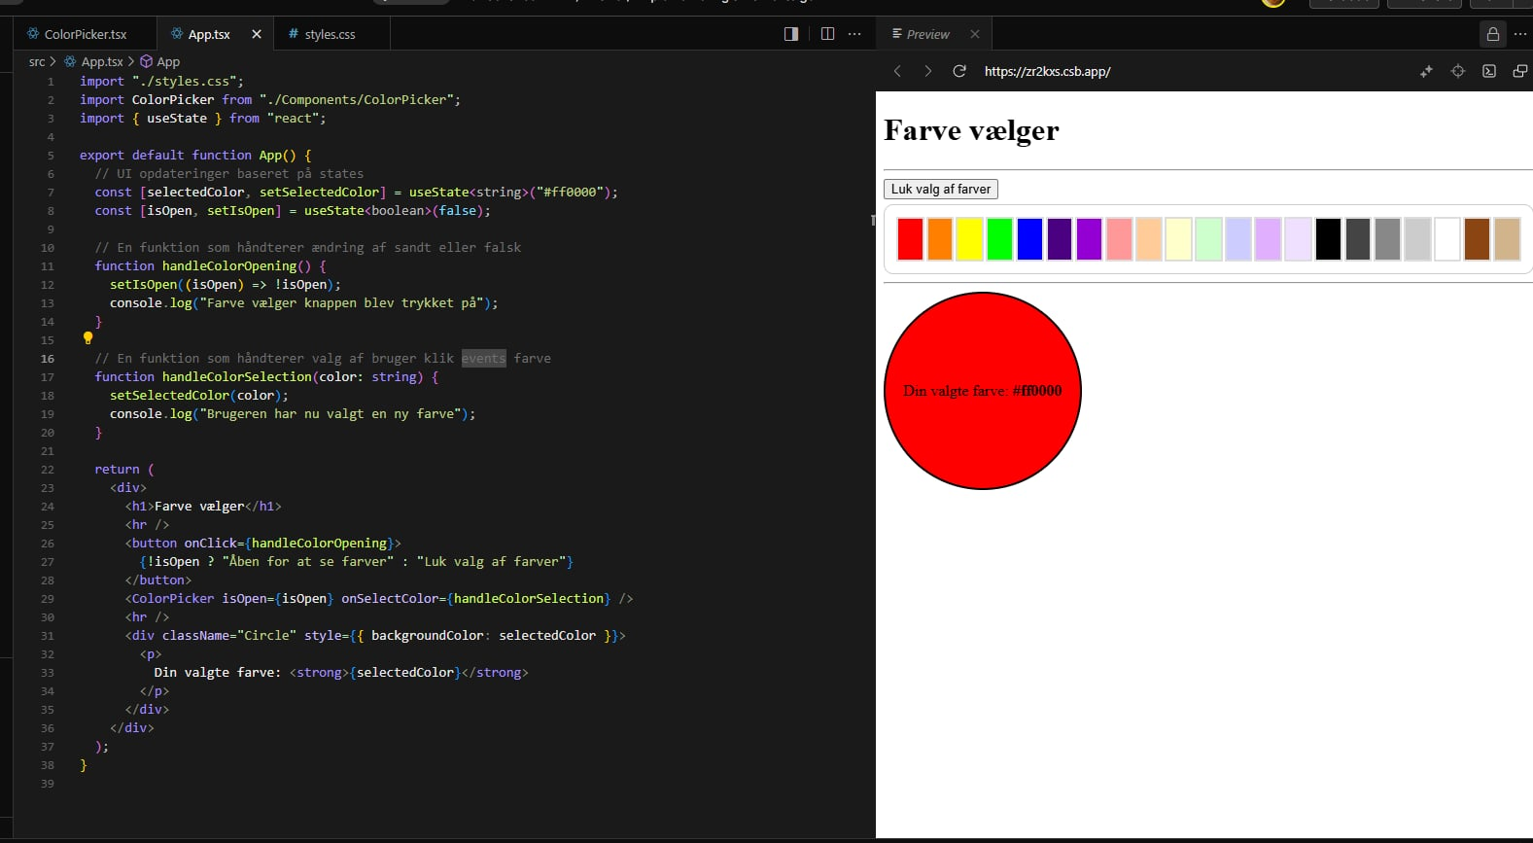Screen dimensions: 1533x843
Task: Click the split editor icon
Action: pos(827,34)
